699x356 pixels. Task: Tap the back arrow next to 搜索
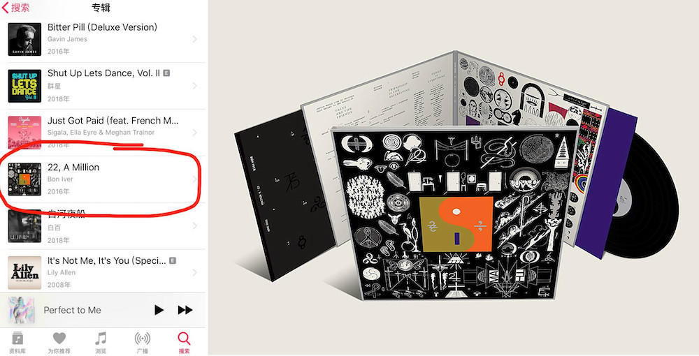[x=5, y=8]
